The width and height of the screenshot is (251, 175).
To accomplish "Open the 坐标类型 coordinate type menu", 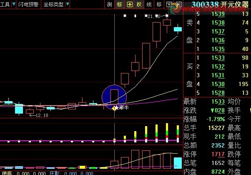I will point(53,4).
